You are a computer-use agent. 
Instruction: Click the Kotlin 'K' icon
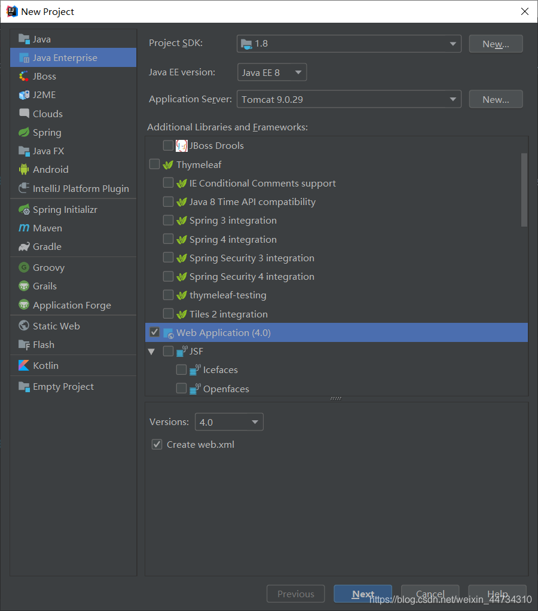point(24,365)
